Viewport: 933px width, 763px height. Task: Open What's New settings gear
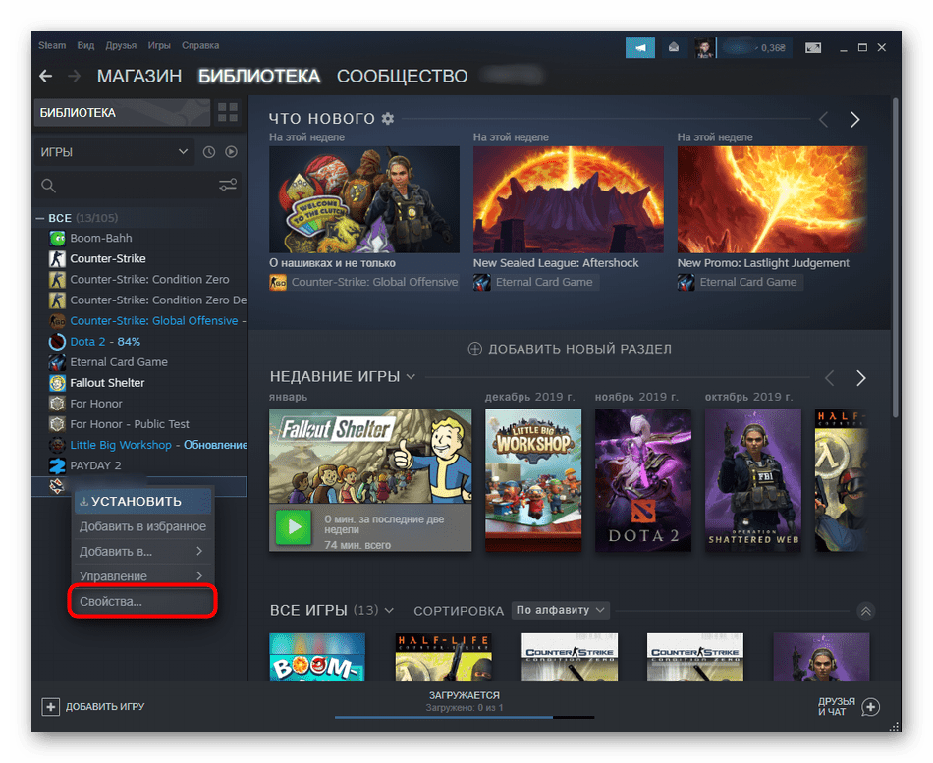pos(388,119)
